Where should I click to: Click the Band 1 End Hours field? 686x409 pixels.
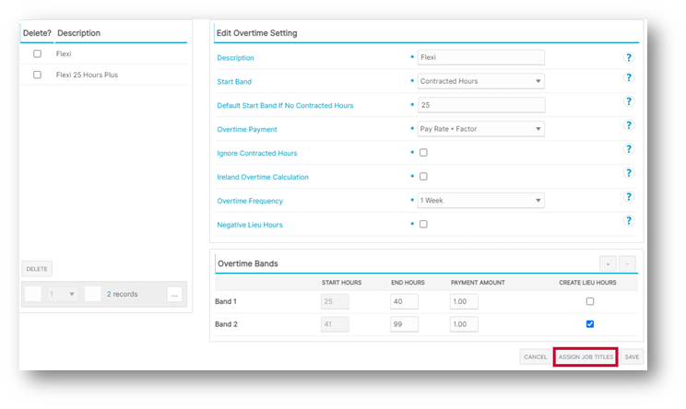(x=404, y=301)
